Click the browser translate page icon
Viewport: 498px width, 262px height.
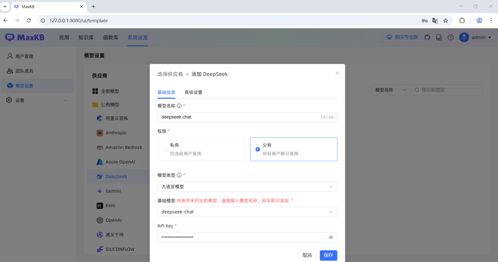(435, 20)
